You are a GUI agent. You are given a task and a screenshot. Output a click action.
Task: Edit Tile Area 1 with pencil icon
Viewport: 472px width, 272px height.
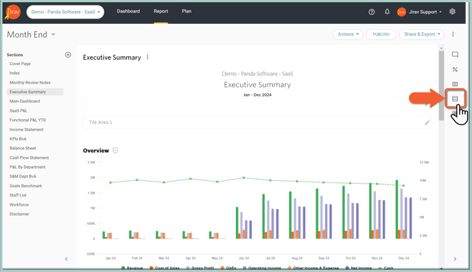click(427, 123)
